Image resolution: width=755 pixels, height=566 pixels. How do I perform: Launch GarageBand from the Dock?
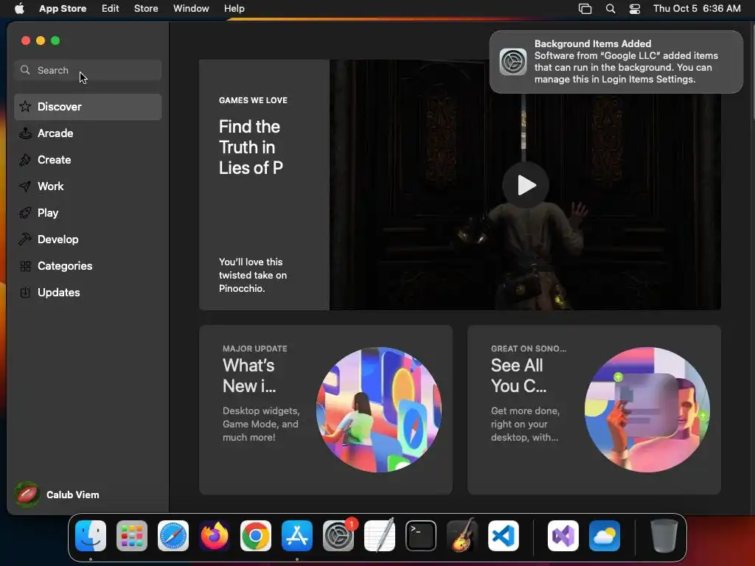point(462,536)
